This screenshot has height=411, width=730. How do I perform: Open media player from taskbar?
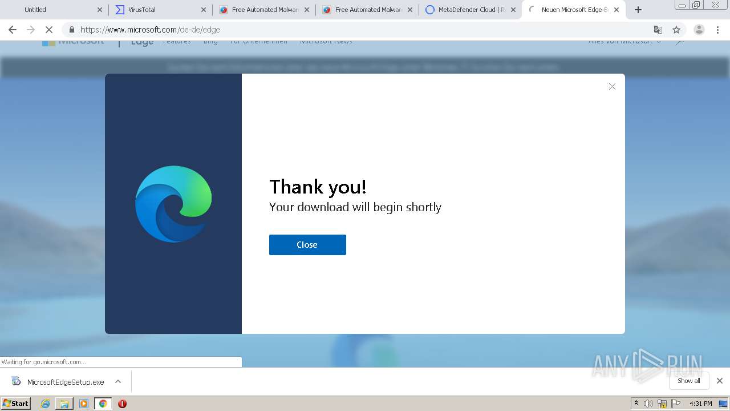point(84,404)
